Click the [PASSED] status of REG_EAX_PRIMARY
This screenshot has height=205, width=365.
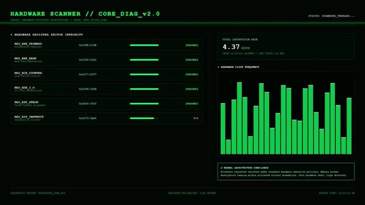[191, 45]
